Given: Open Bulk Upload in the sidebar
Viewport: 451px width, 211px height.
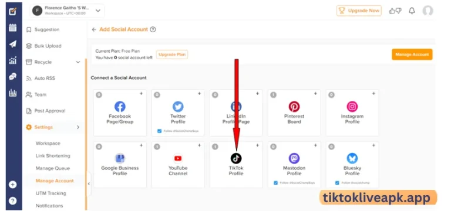Looking at the screenshot, I should (48, 46).
